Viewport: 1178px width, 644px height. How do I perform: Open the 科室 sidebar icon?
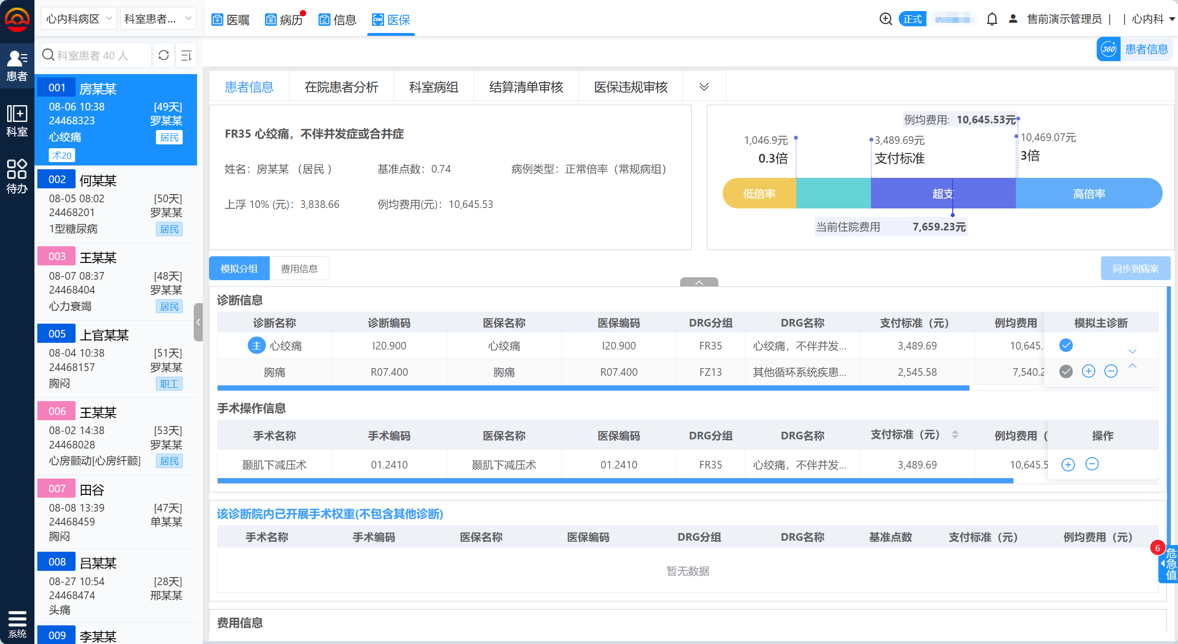(17, 120)
